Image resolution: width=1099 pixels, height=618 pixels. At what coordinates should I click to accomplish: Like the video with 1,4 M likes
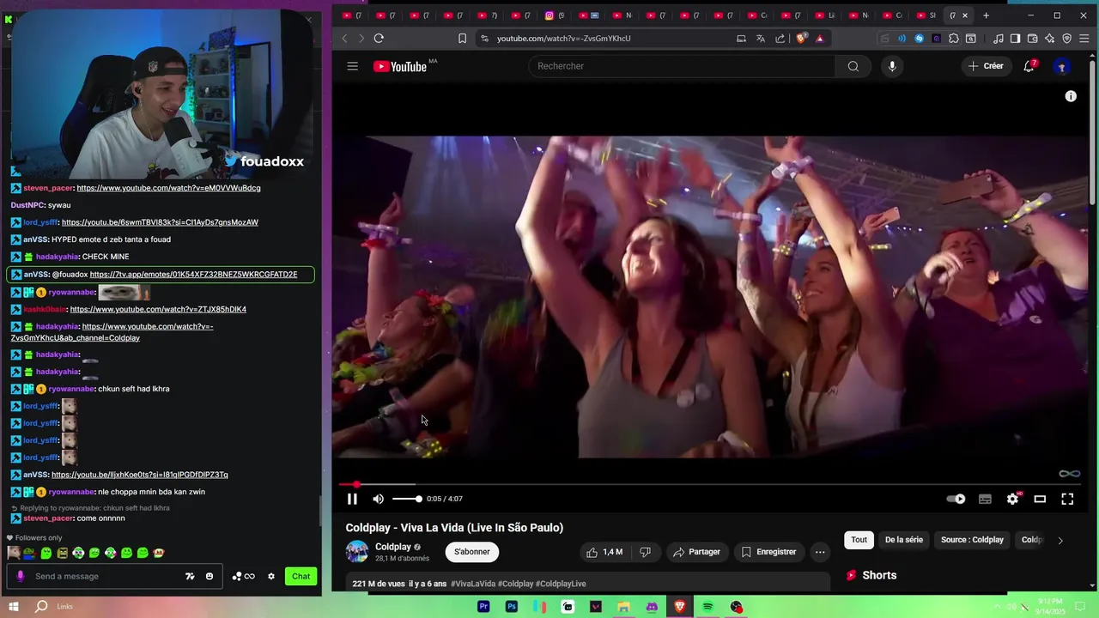coord(604,552)
